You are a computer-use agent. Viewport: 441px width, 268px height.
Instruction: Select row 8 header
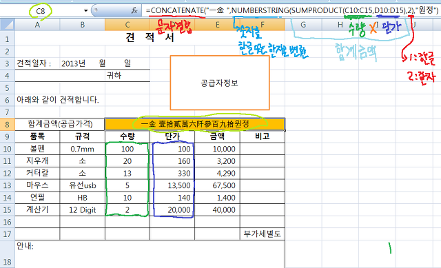8,124
